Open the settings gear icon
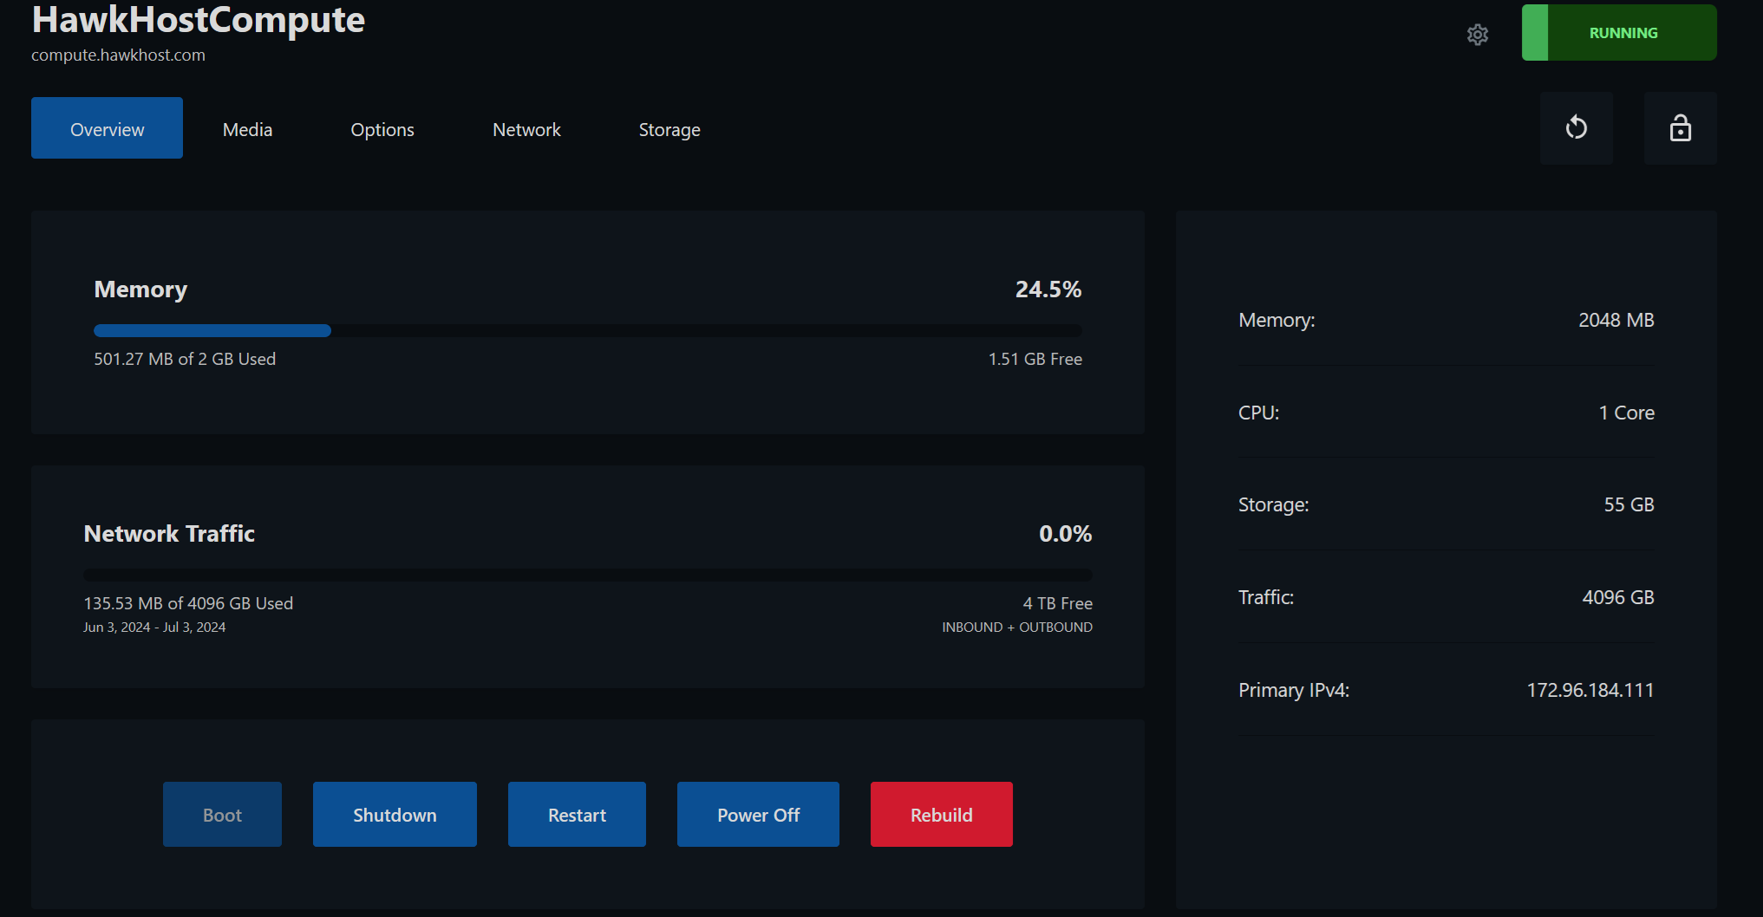The width and height of the screenshot is (1763, 917). (x=1478, y=35)
